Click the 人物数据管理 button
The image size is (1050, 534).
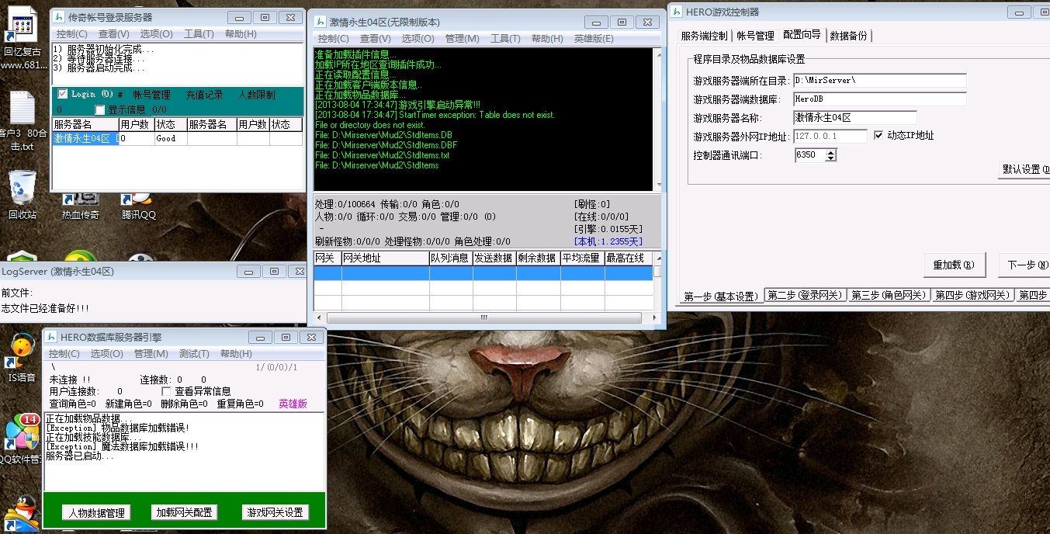click(x=96, y=513)
